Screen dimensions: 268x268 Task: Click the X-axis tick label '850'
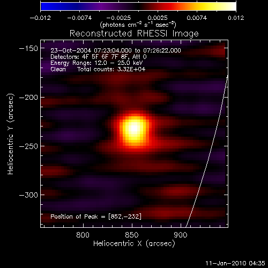132,235
